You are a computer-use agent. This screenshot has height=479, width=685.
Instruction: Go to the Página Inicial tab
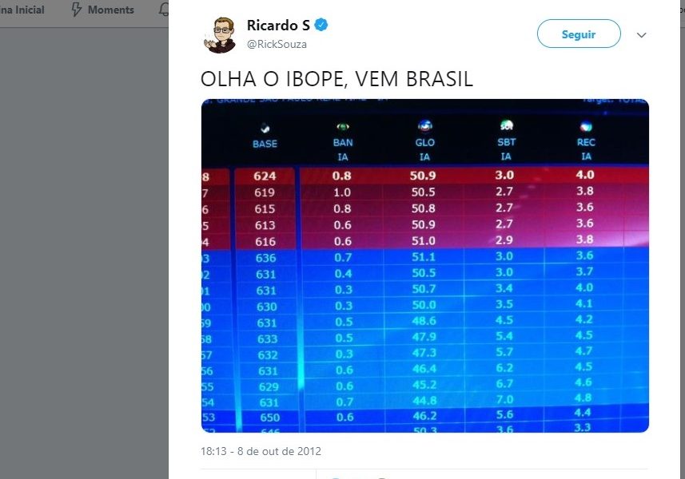pos(22,10)
